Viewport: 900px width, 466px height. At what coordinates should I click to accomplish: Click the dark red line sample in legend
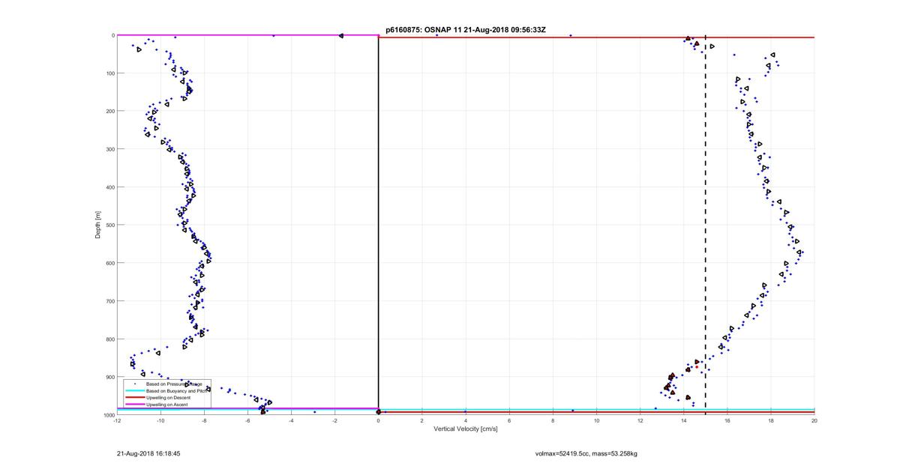pos(135,398)
